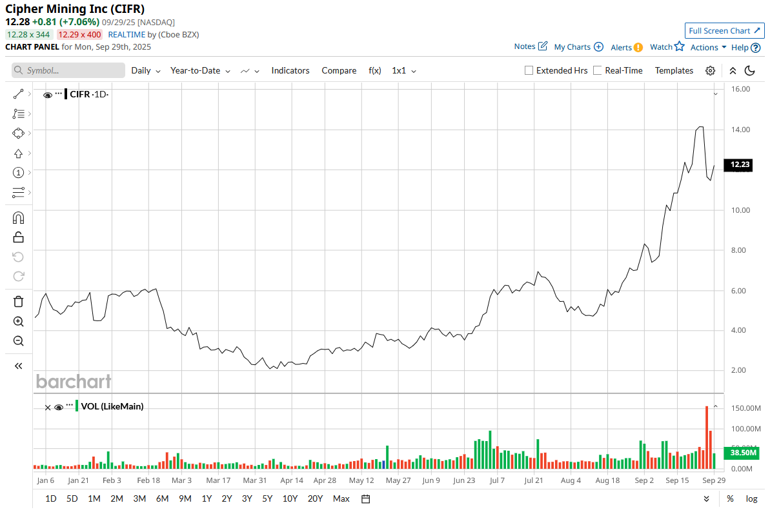Zoom in on the chart
Viewport: 770px width, 532px height.
point(18,322)
